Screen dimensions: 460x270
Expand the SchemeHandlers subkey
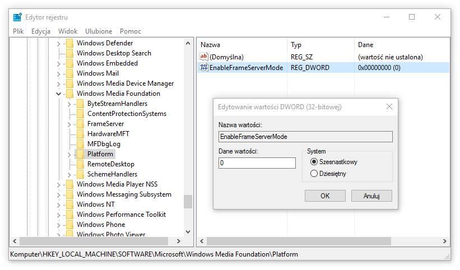(69, 175)
